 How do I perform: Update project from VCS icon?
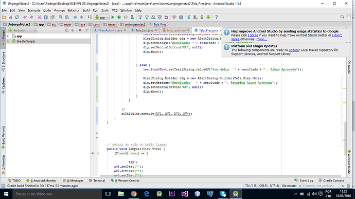(140, 17)
